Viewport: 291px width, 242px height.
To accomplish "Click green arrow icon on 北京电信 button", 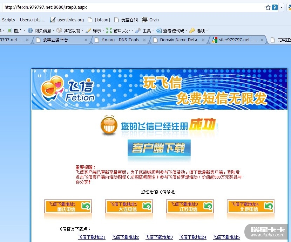I will pyautogui.click(x=269, y=206).
